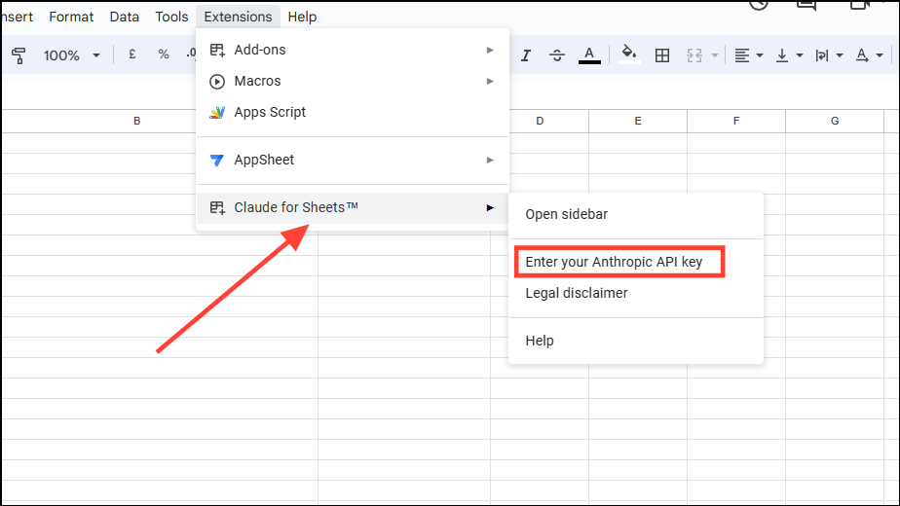
Task: Click the merge cells icon
Action: pos(694,55)
